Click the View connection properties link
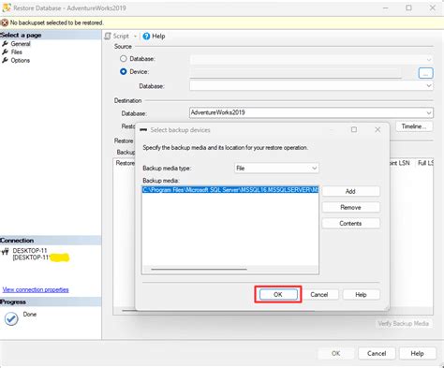This screenshot has height=368, width=444. [x=36, y=289]
